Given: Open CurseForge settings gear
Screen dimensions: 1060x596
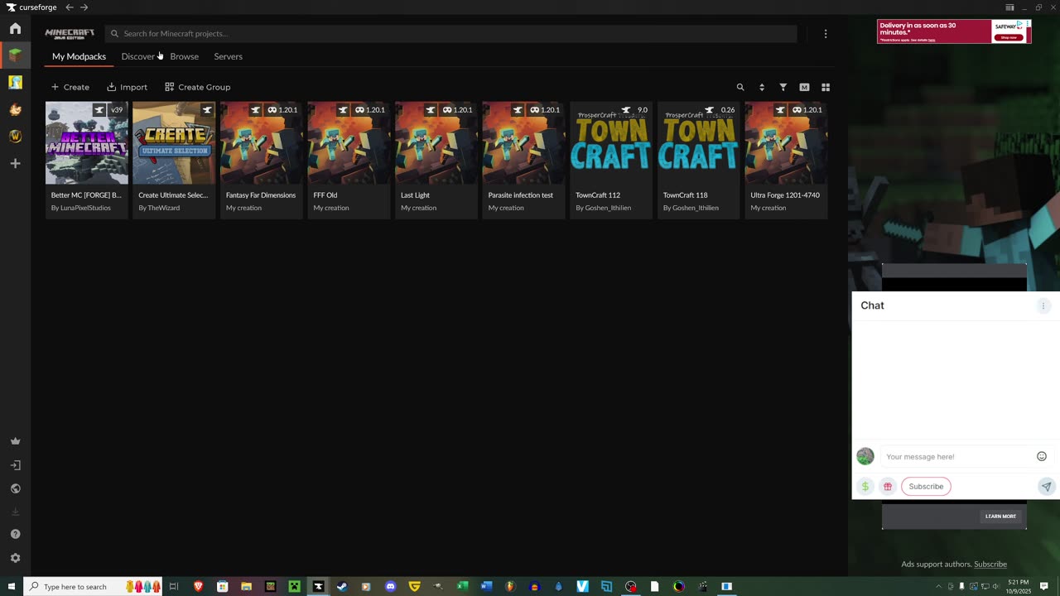Looking at the screenshot, I should click(x=15, y=558).
